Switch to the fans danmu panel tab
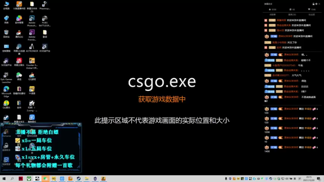Image resolution: width=324 pixels, height=182 pixels. click(x=311, y=15)
